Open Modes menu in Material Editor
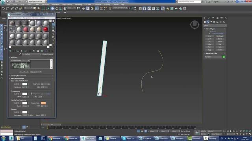The height and width of the screenshot is (141, 252). 11,18
